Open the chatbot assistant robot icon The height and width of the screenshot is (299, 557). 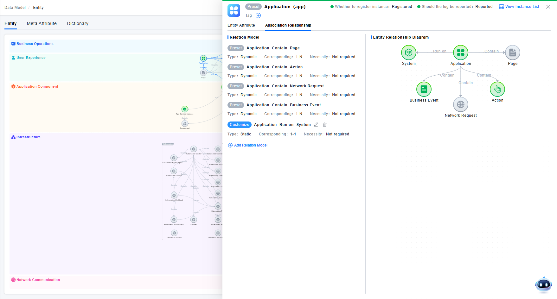[543, 284]
